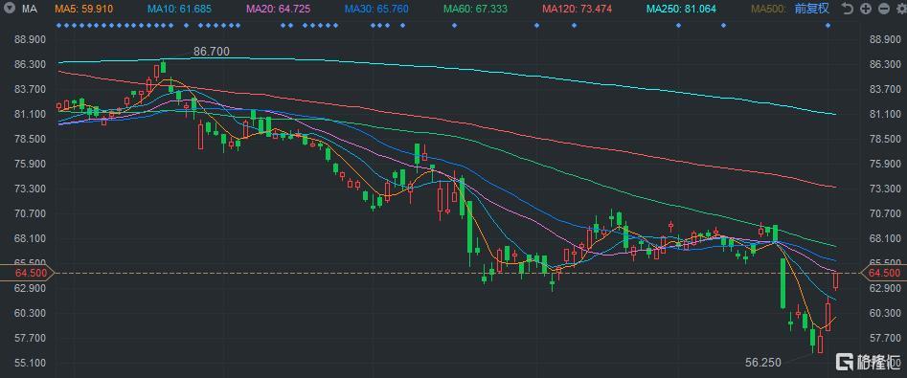907x378 pixels.
Task: Click the MA120: 73.474 legend
Action: [x=577, y=9]
